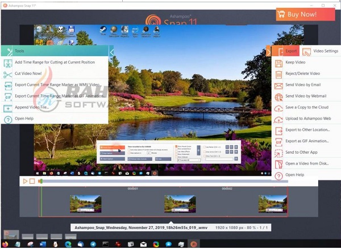The height and width of the screenshot is (249, 341).
Task: Select the last frame thumbnail in the timeline
Action: pyautogui.click(x=273, y=204)
